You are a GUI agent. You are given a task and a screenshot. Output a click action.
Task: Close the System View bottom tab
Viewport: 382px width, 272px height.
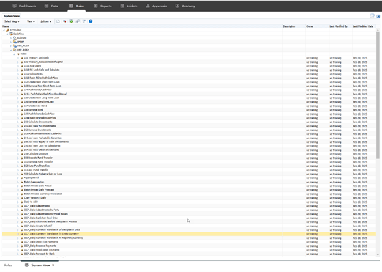point(53,266)
